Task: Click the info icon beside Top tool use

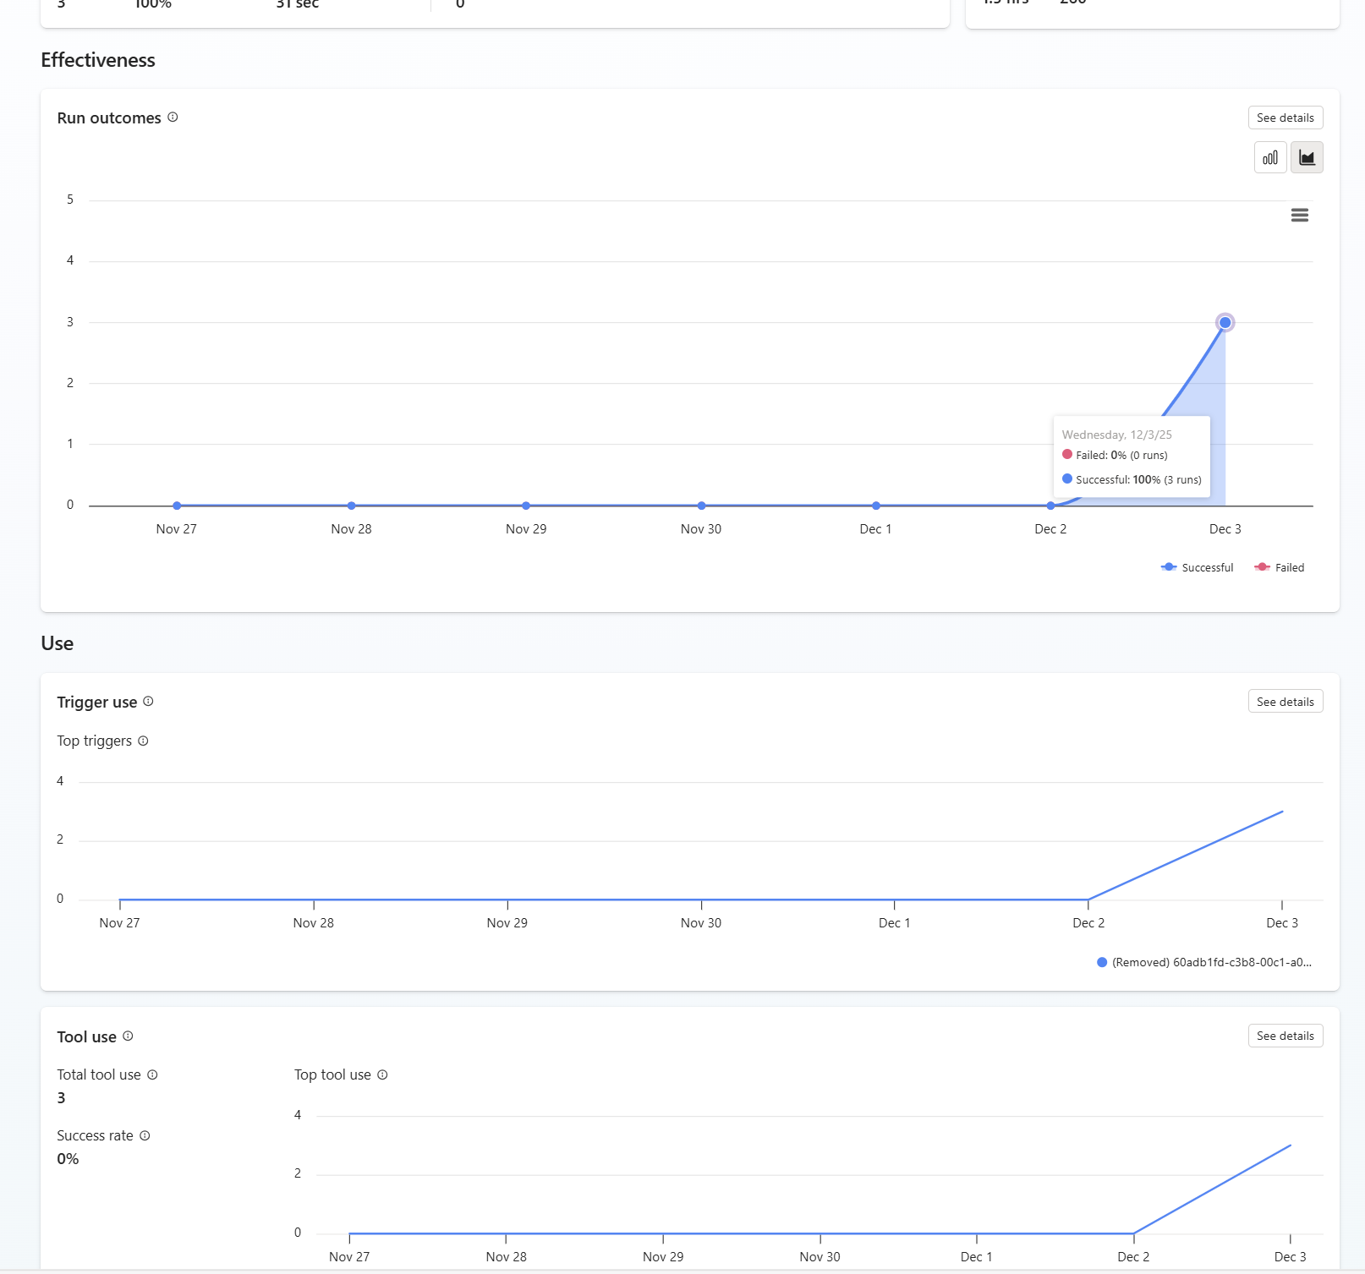Action: click(382, 1075)
